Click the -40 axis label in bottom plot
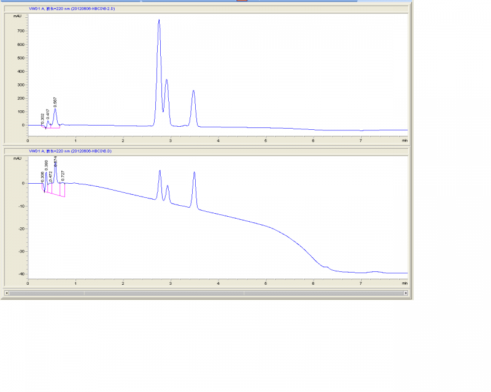Image resolution: width=491 pixels, height=392 pixels. tap(21, 274)
